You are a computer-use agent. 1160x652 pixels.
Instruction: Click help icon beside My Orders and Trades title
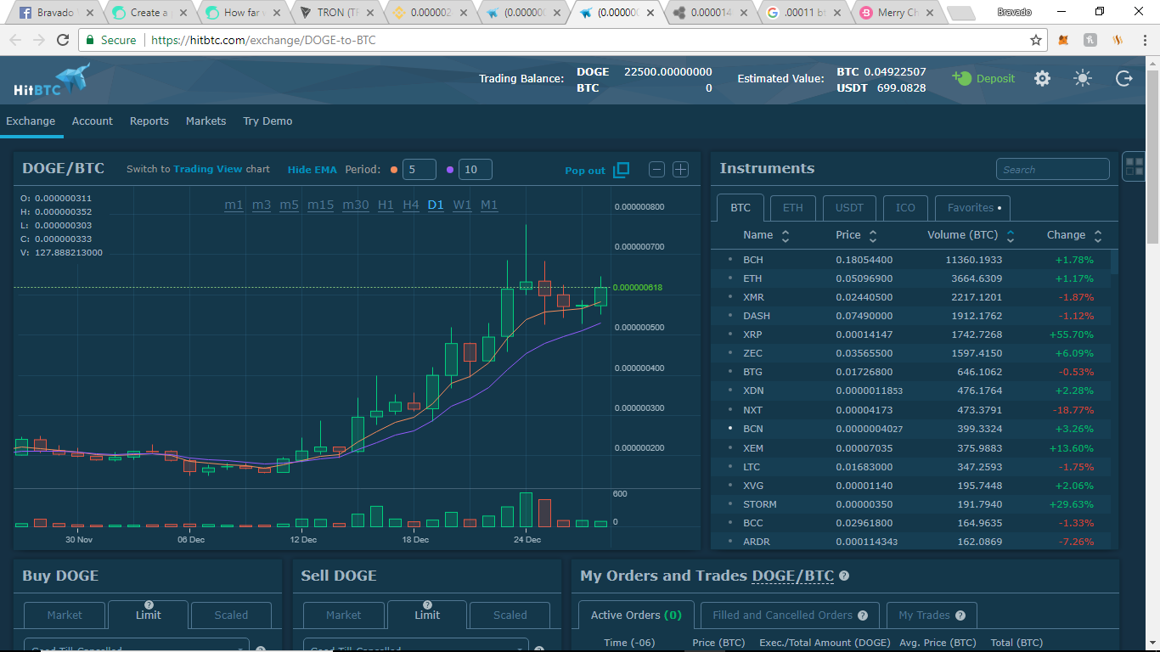click(x=844, y=576)
